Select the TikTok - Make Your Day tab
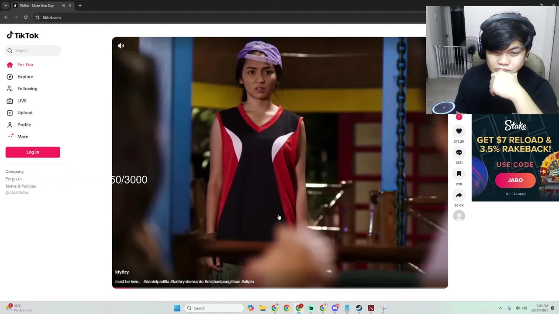Viewport: 559px width, 314px height. point(41,6)
